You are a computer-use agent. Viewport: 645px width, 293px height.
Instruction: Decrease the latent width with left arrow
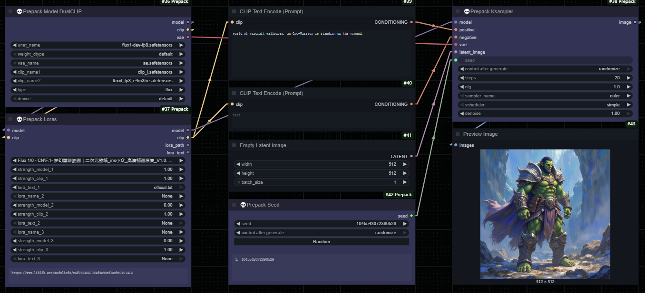[238, 164]
